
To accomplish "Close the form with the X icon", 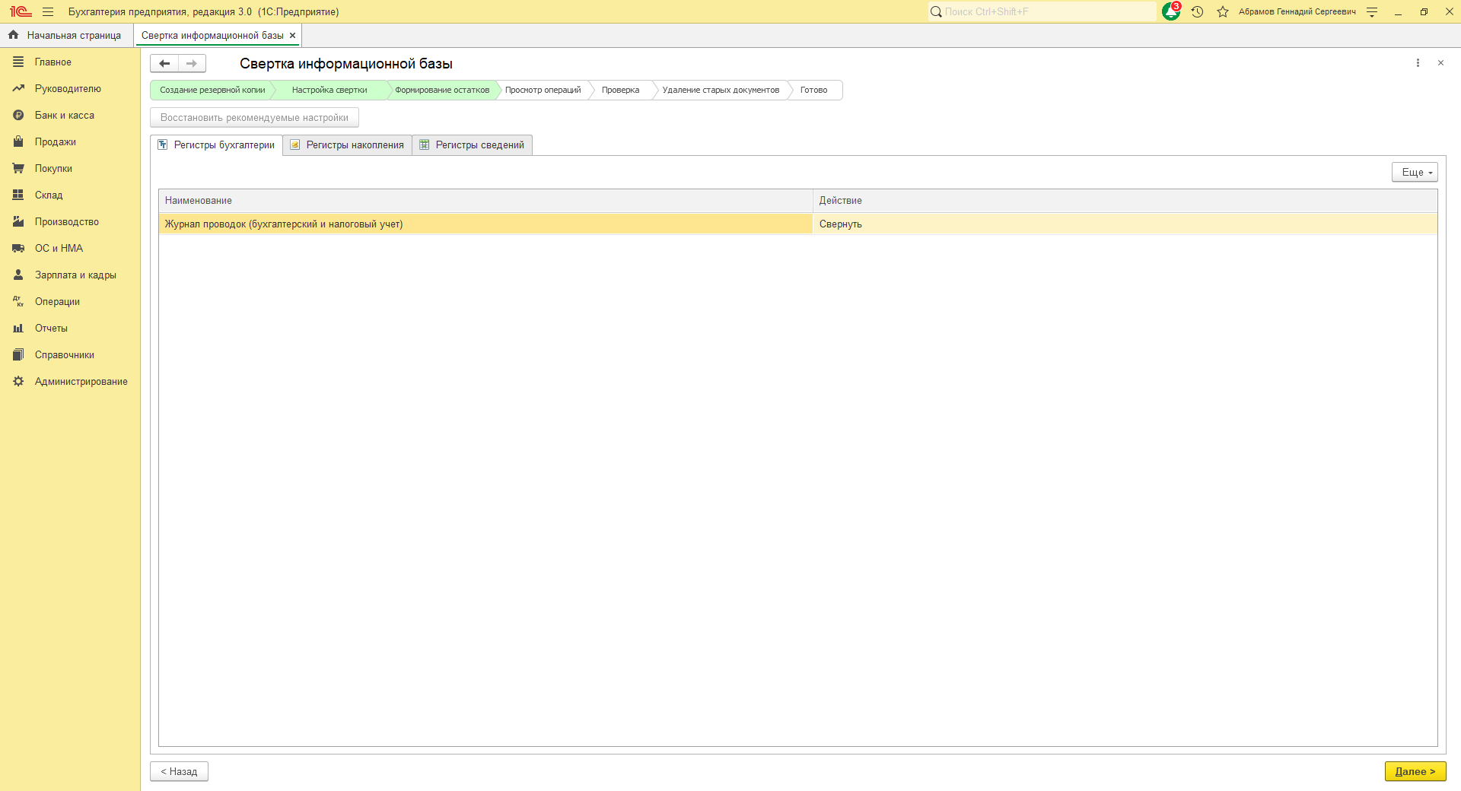I will (1440, 63).
